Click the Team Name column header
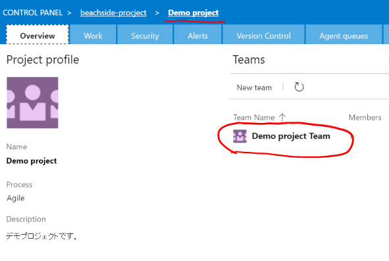389x261 pixels. point(254,117)
